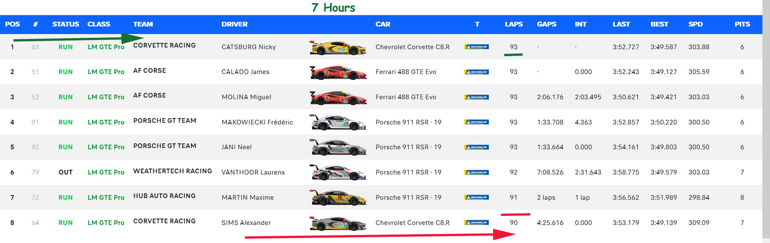Viewport: 770px width, 243px height.
Task: Sort table by POS column header
Action: (12, 24)
